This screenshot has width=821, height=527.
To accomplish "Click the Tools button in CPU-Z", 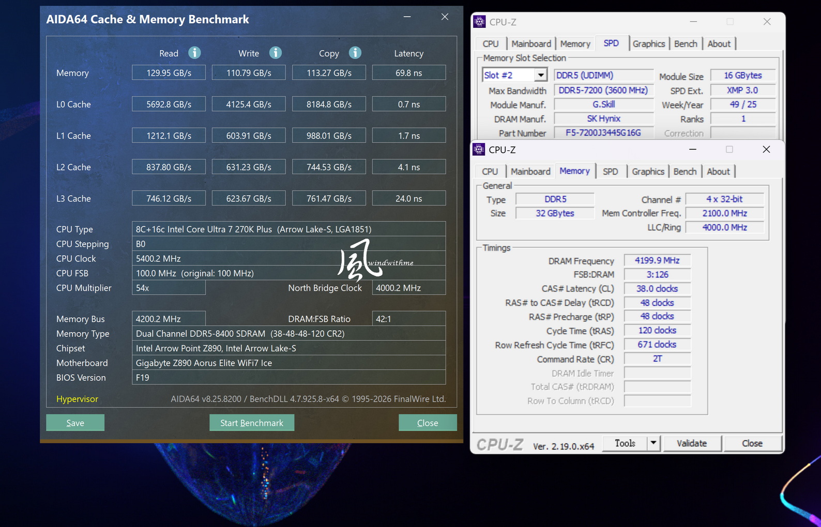I will tap(625, 443).
